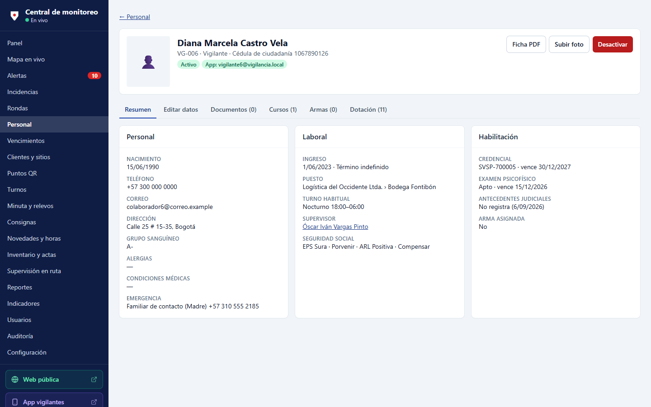Open Panel in the sidebar
651x407 pixels.
click(54, 43)
